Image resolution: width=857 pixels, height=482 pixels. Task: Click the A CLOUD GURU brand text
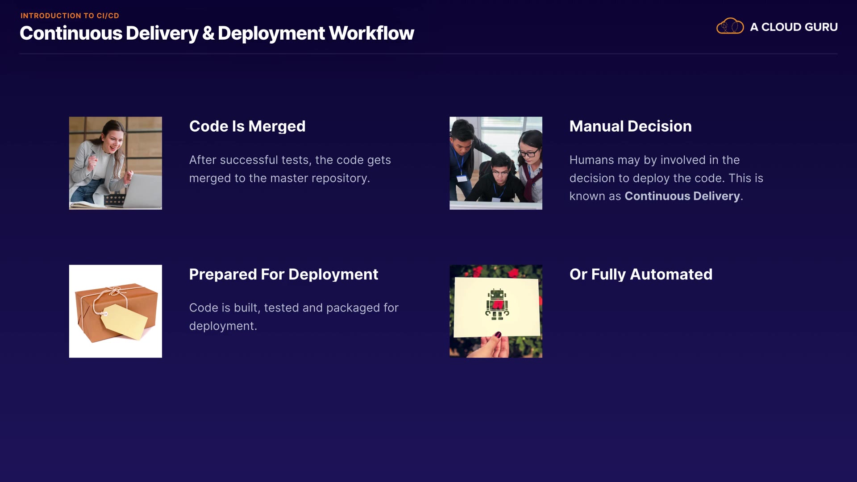(x=794, y=27)
